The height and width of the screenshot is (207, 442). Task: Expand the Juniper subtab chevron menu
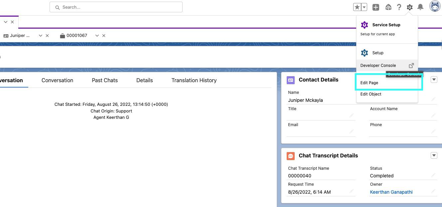tap(41, 36)
